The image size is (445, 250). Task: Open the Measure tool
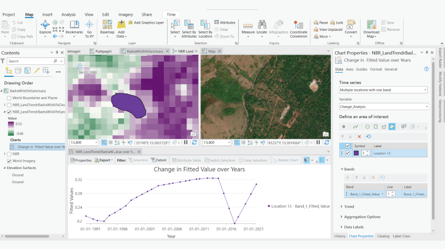click(248, 27)
